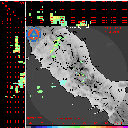Pick the PG city label
The width and height of the screenshot is (128, 128).
[64, 51]
